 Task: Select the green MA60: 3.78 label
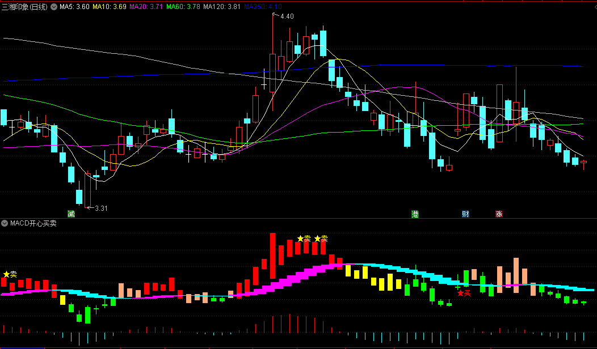pyautogui.click(x=183, y=7)
